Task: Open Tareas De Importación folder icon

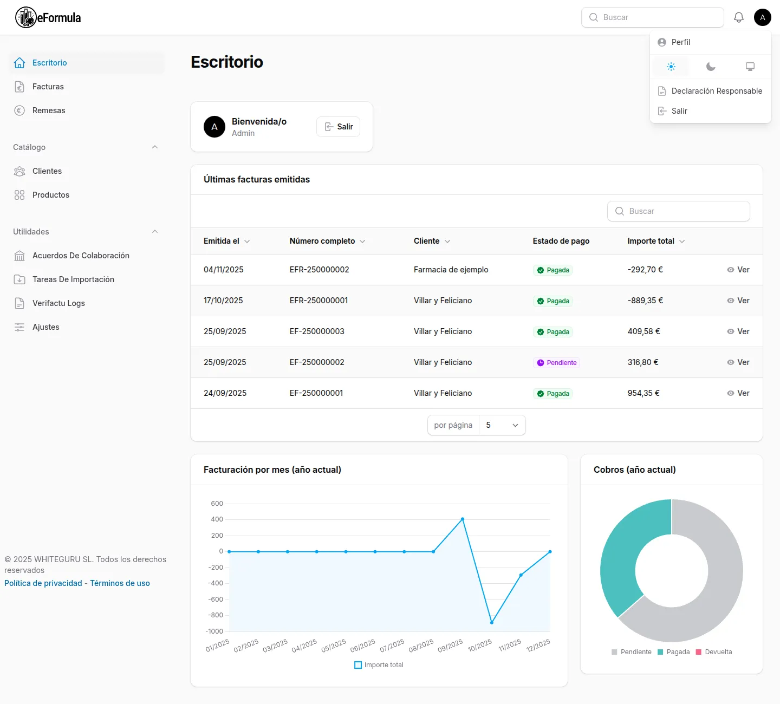Action: [19, 279]
